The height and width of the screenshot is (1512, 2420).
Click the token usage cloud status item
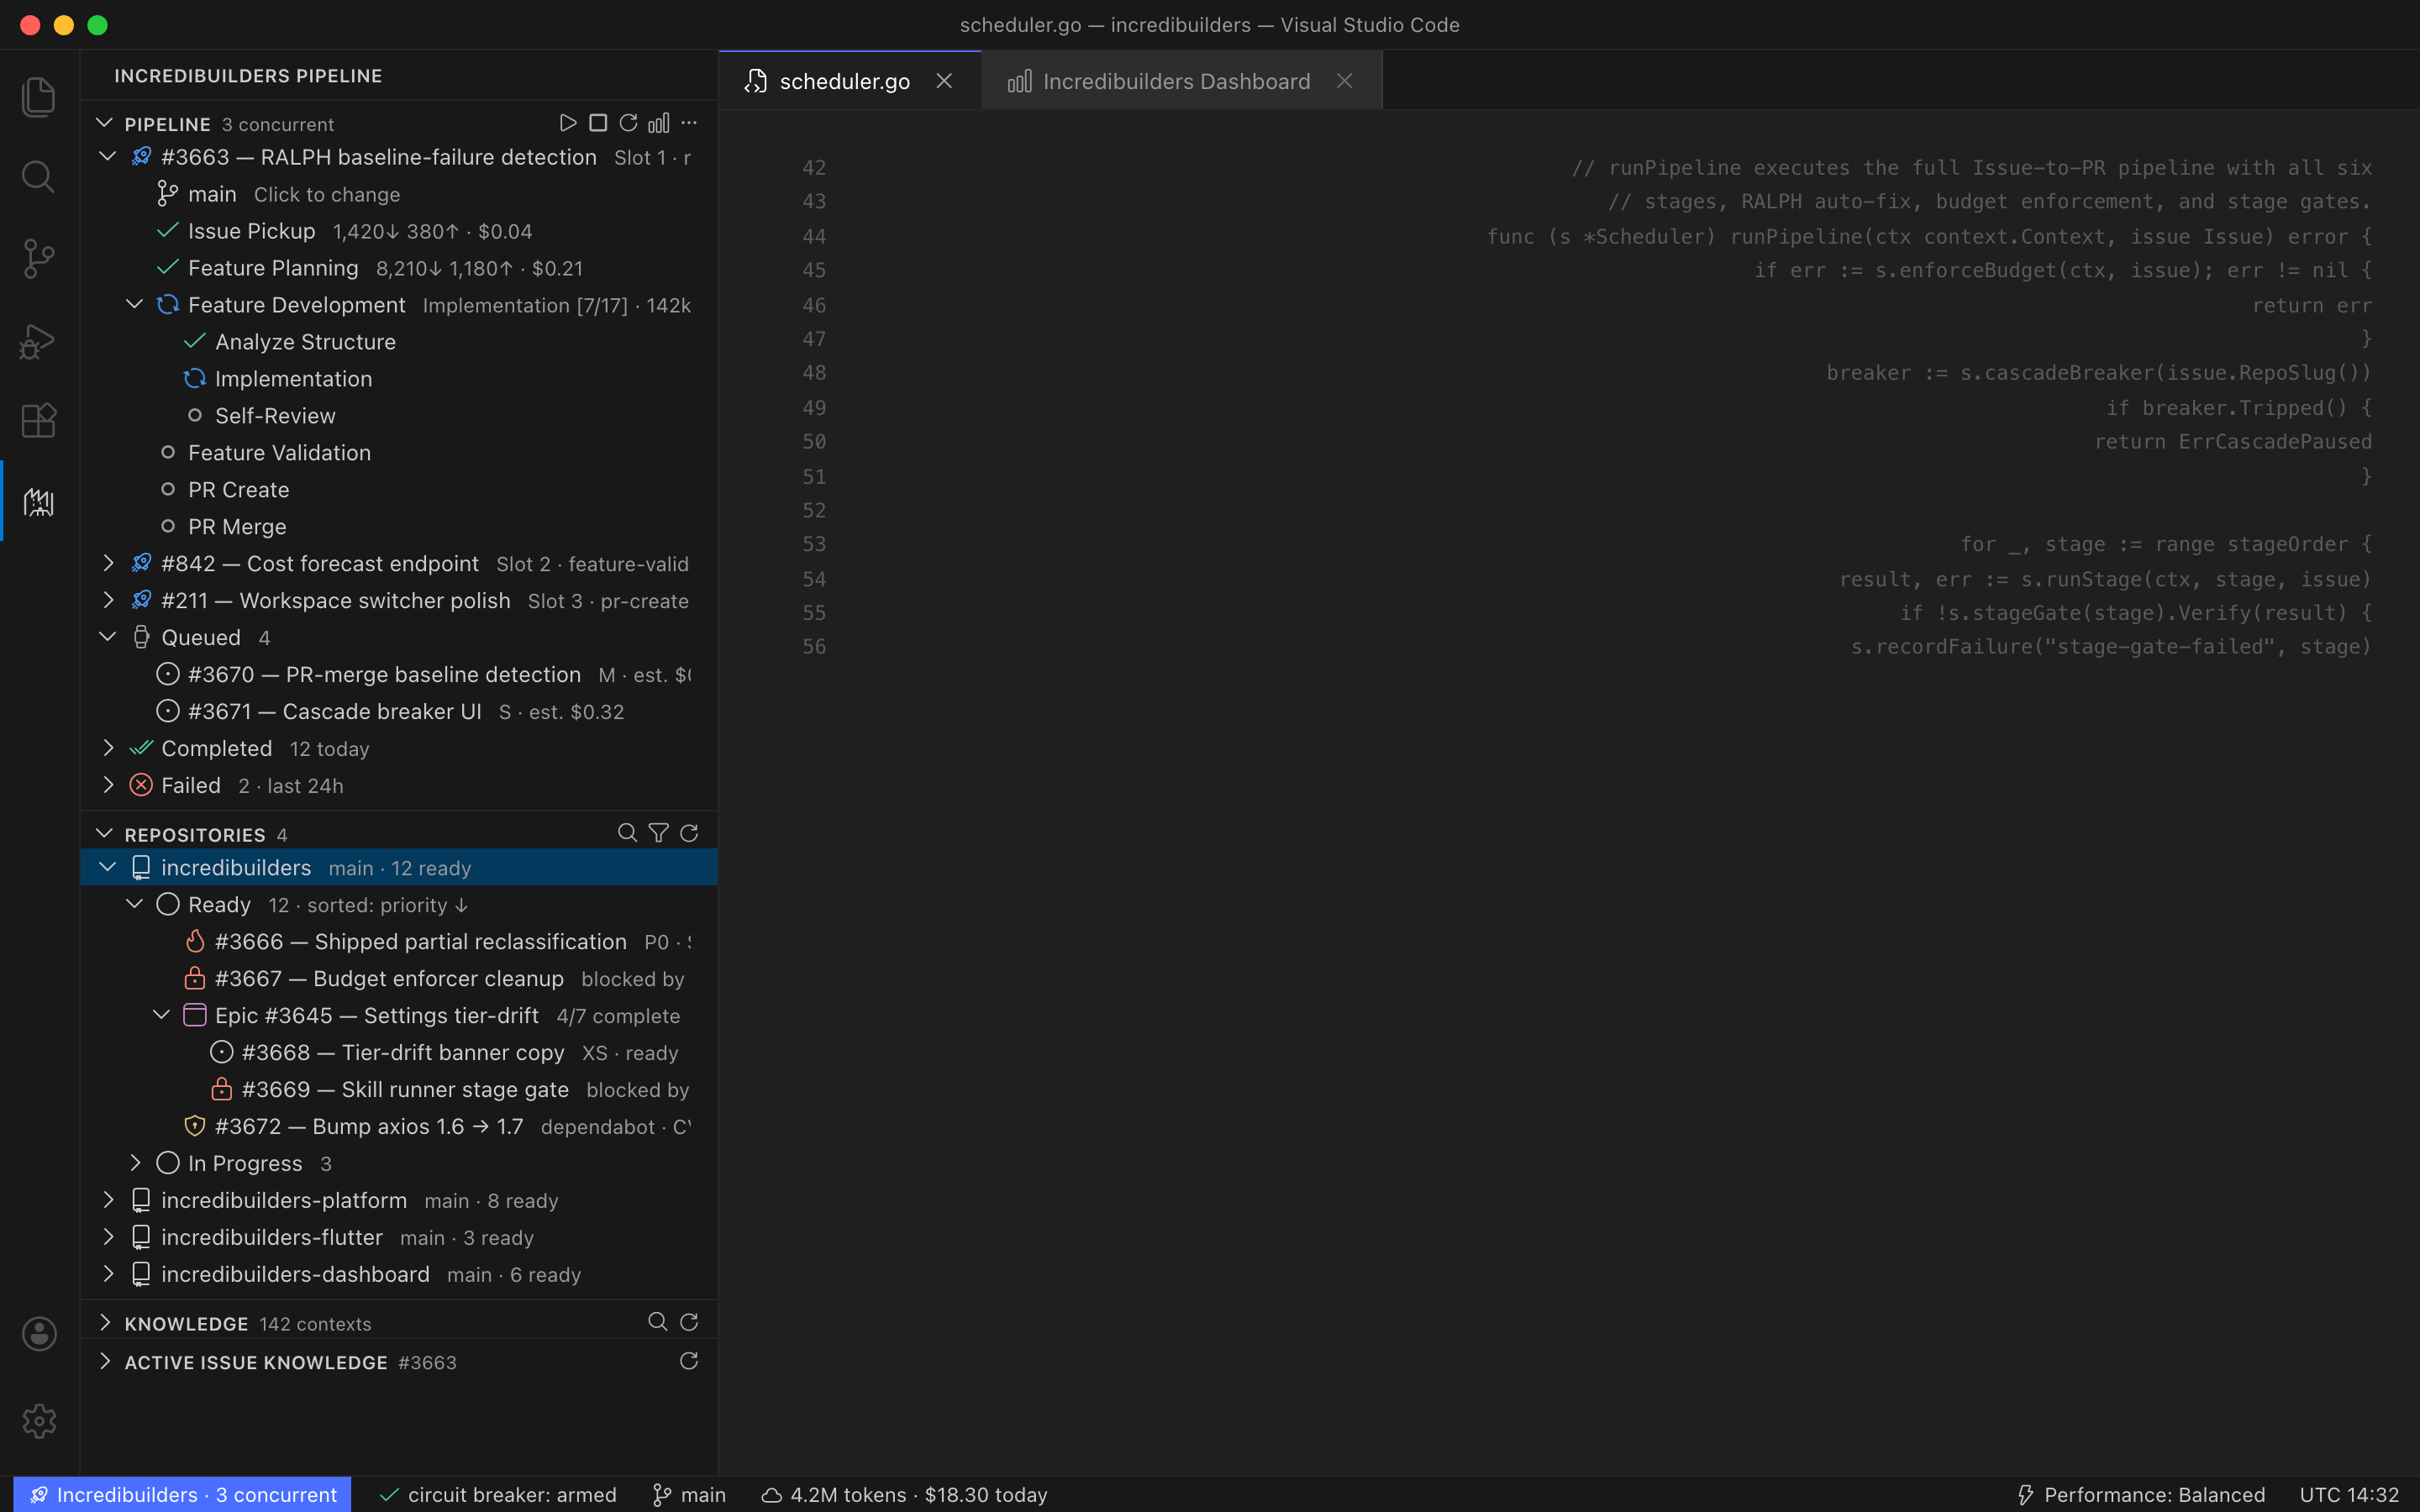(x=904, y=1494)
